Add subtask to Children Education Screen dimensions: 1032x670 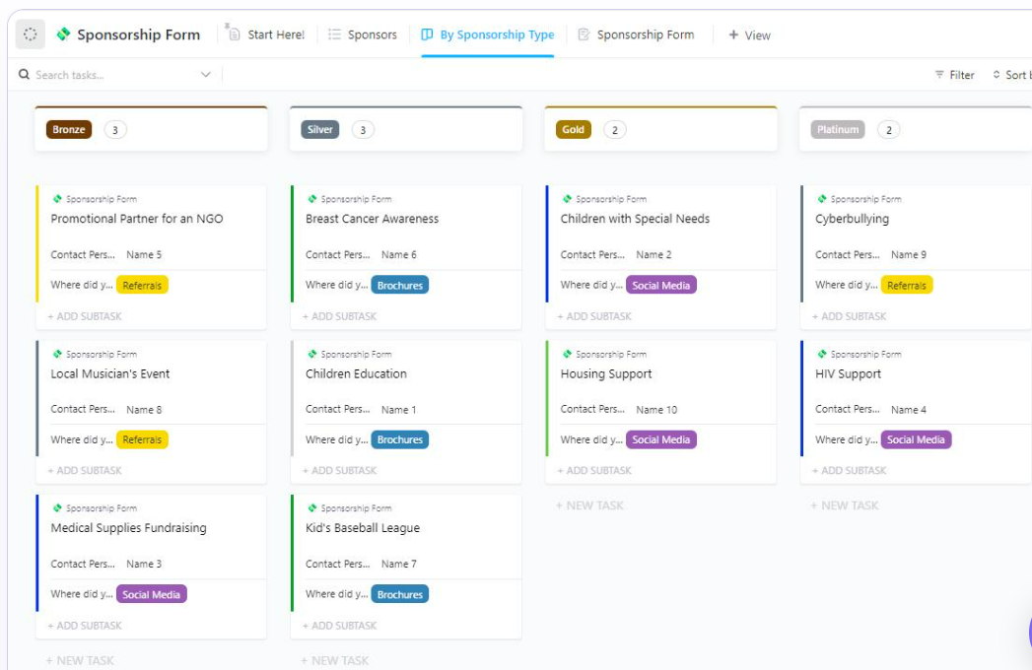coord(340,471)
